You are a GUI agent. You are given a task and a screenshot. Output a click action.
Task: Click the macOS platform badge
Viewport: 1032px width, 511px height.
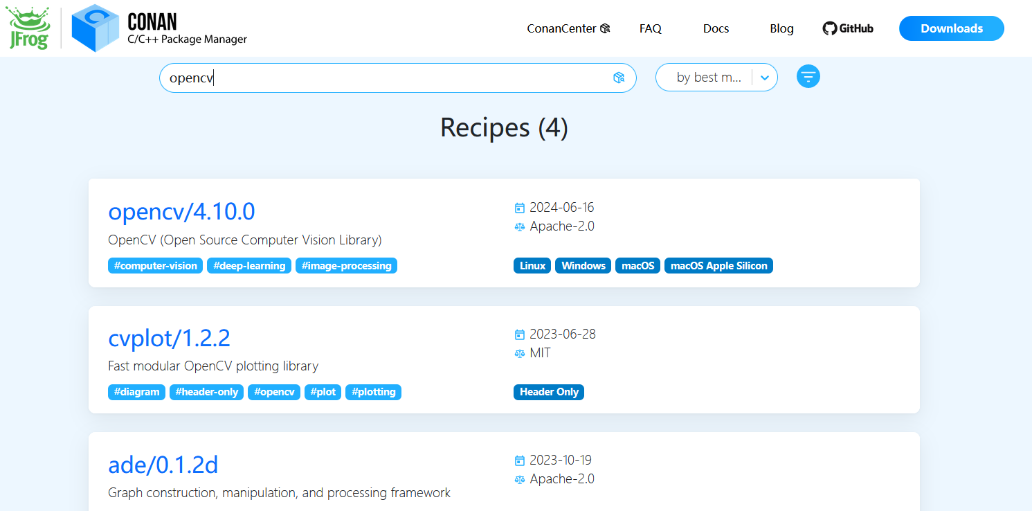click(x=637, y=266)
